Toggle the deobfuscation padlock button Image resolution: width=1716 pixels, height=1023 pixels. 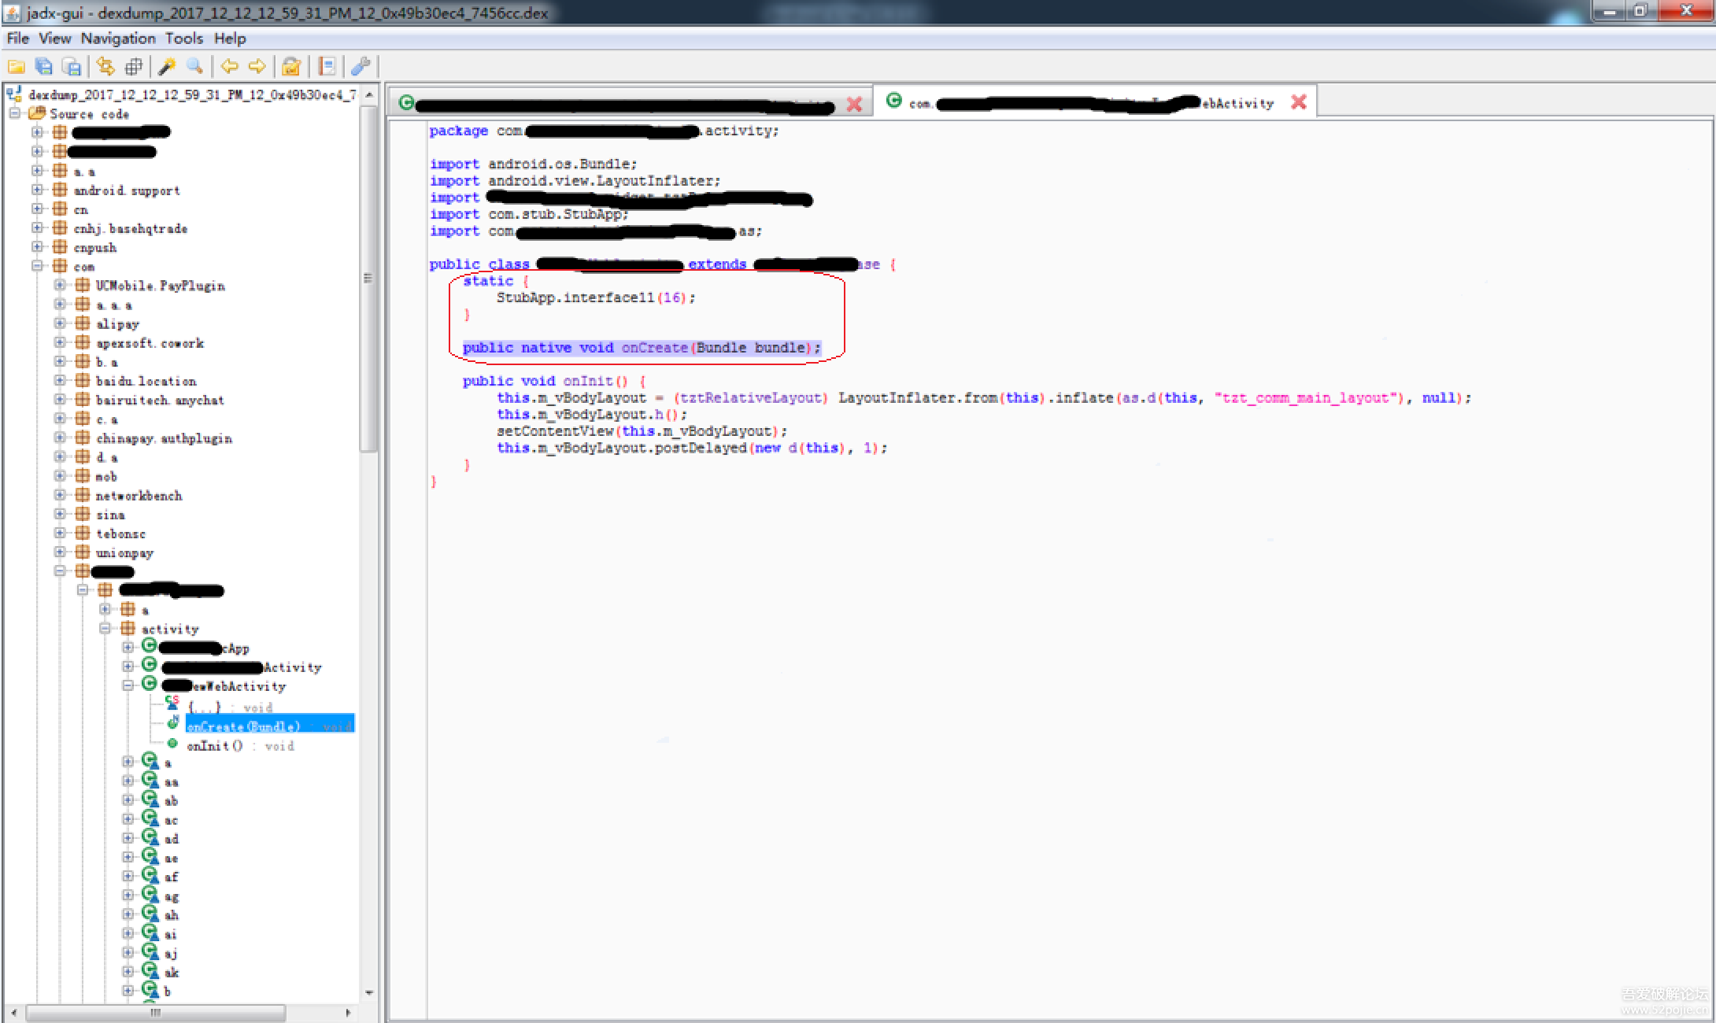coord(291,67)
